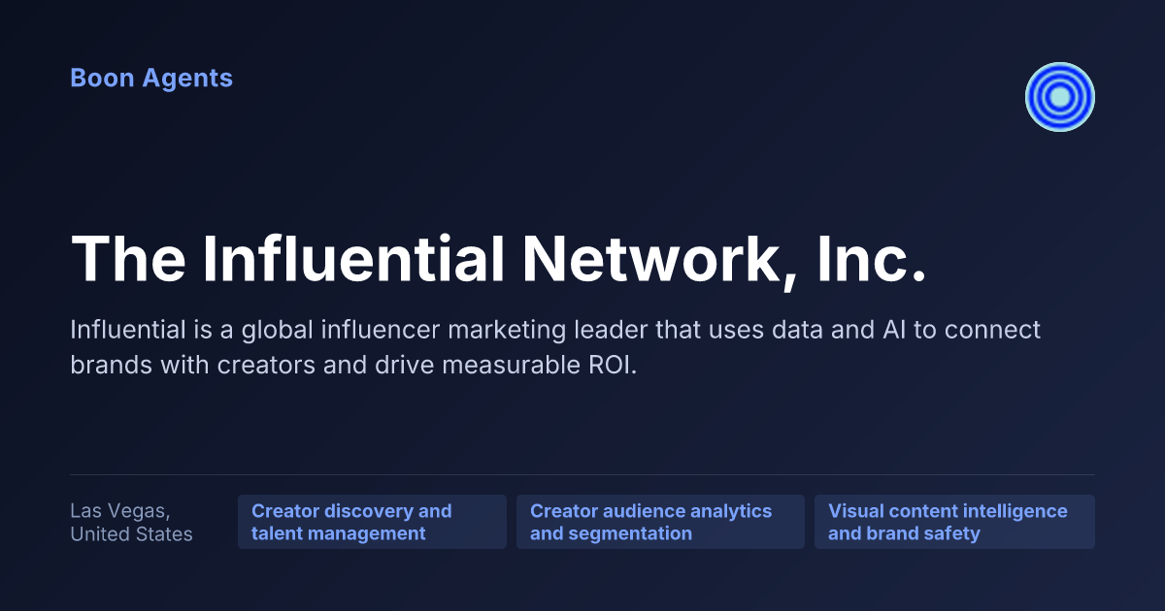Select Creator discovery and talent management tag
The image size is (1165, 611).
coord(372,522)
